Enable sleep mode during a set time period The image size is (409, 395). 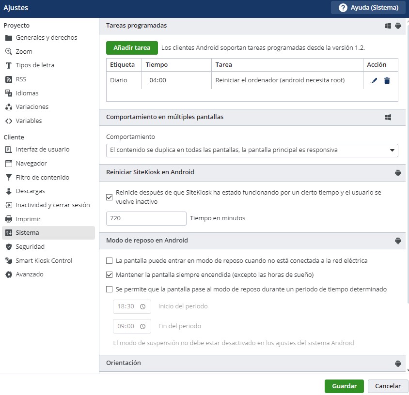pyautogui.click(x=110, y=289)
